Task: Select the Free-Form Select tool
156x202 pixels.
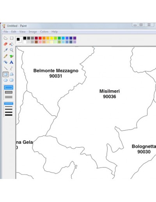Action: pos(5,38)
